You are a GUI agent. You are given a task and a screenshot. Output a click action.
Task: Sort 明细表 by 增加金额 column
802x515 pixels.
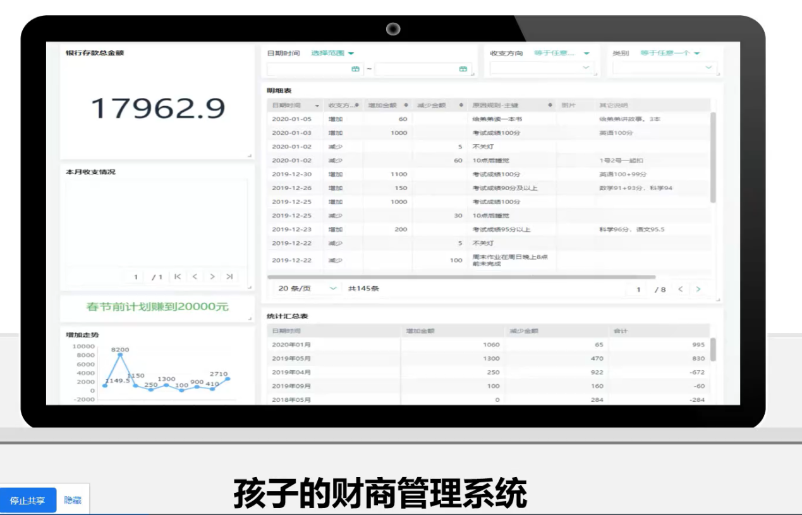point(406,106)
